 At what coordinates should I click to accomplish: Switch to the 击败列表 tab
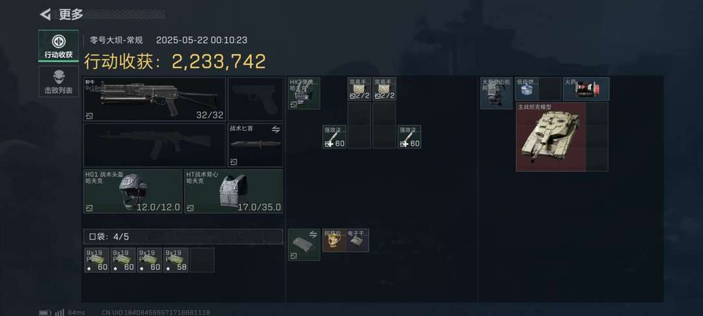pyautogui.click(x=59, y=81)
